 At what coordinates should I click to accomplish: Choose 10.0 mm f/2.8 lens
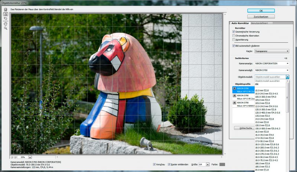coord(262,90)
